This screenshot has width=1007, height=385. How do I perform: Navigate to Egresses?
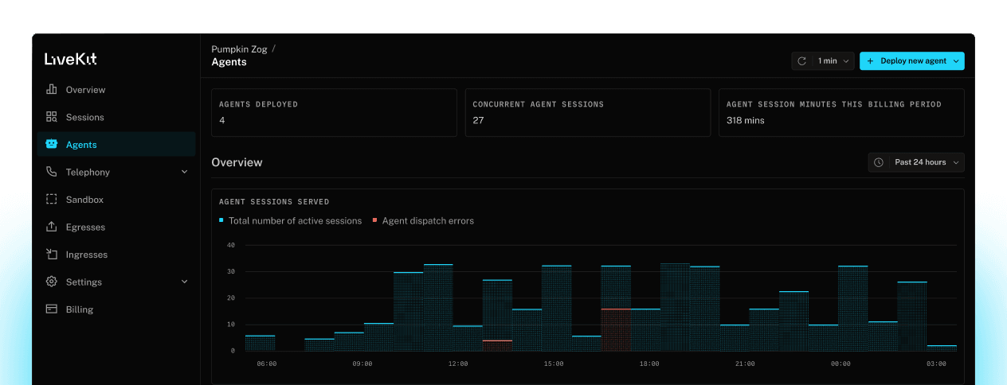coord(116,227)
